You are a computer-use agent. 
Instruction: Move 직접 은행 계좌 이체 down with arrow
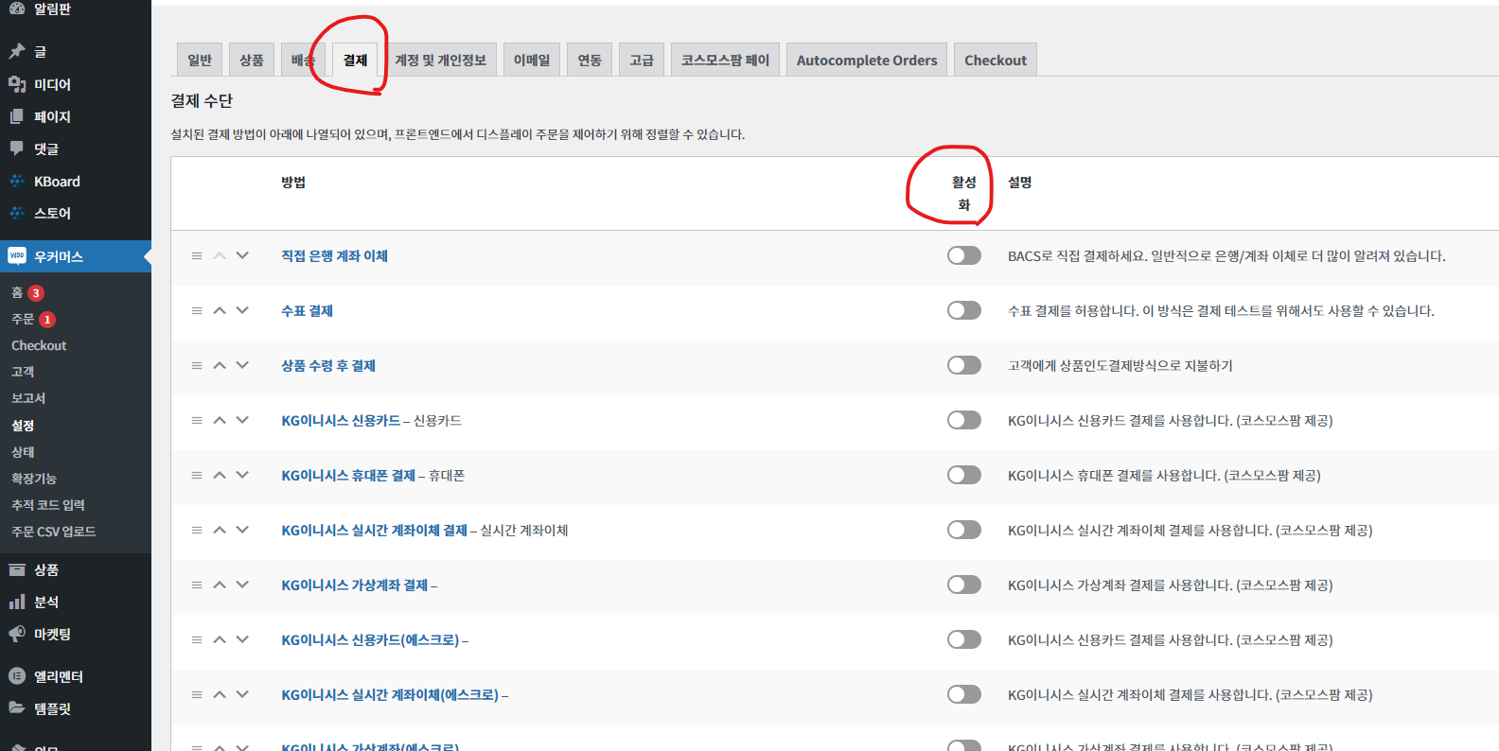[242, 255]
